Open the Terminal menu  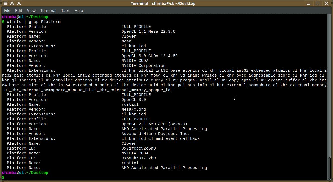[x=48, y=11]
